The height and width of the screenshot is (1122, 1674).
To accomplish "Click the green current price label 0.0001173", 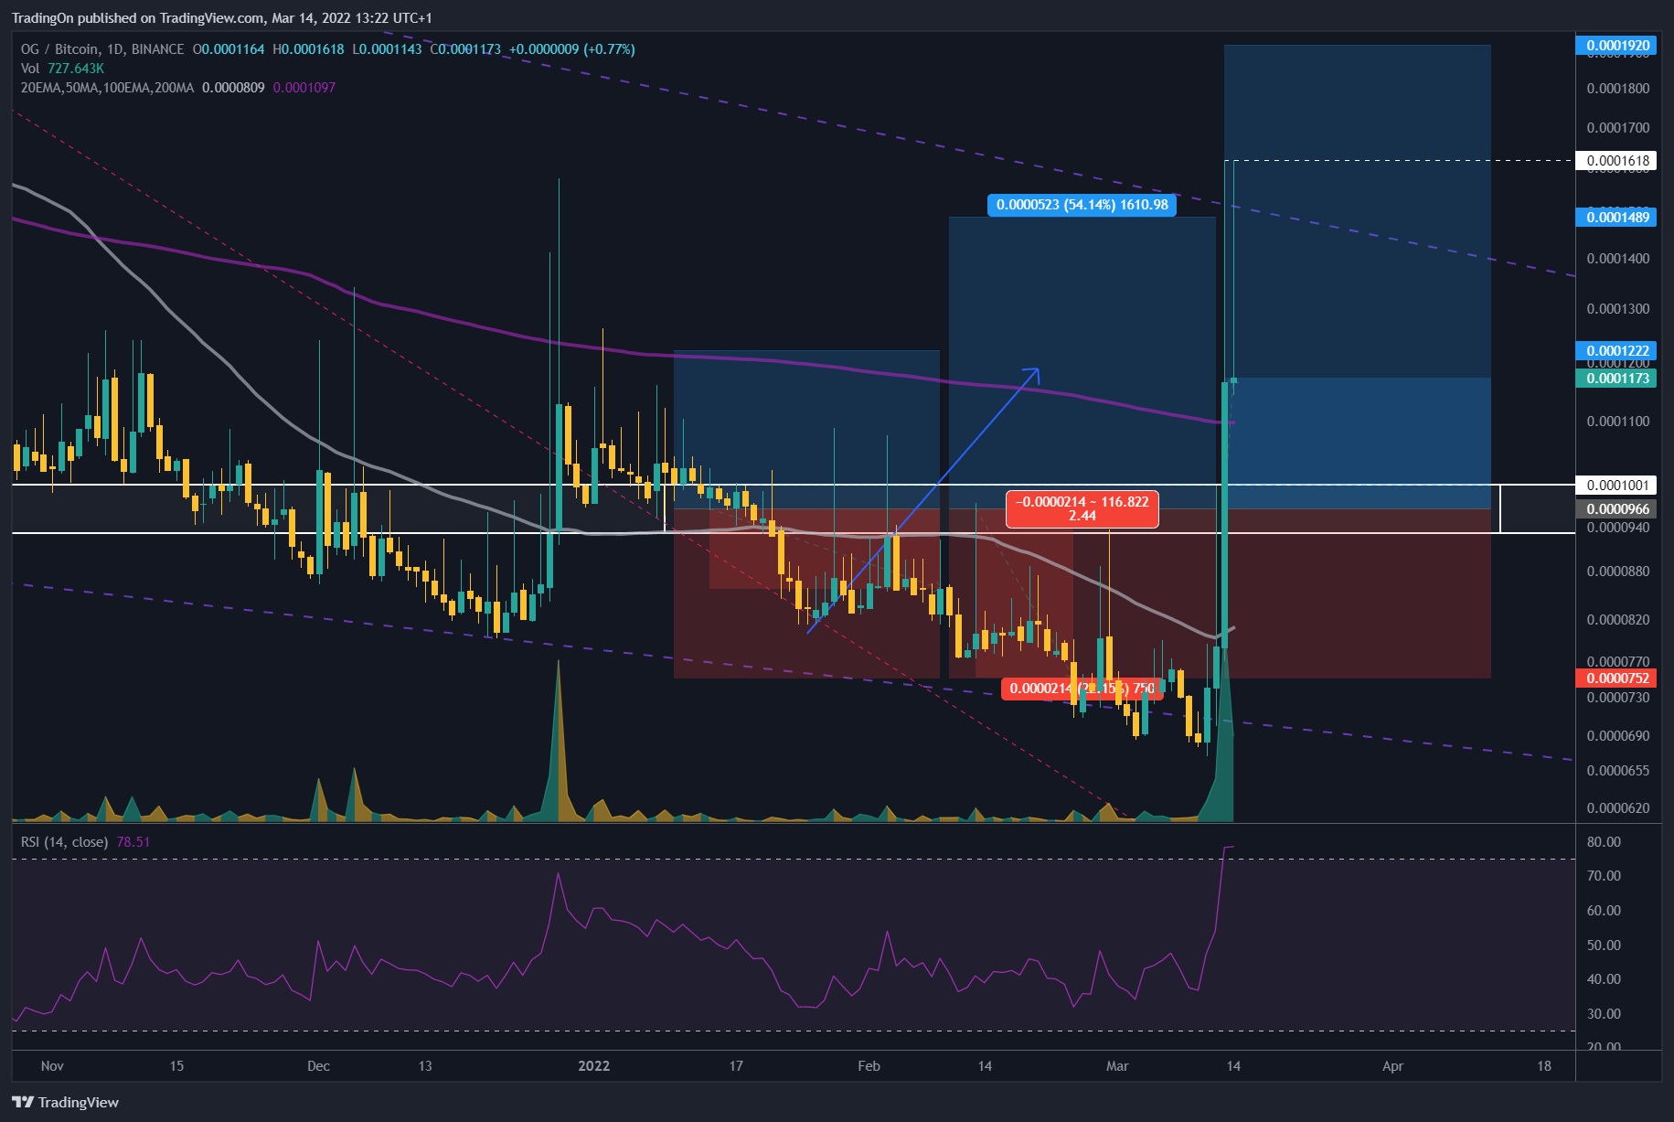I will coord(1617,378).
